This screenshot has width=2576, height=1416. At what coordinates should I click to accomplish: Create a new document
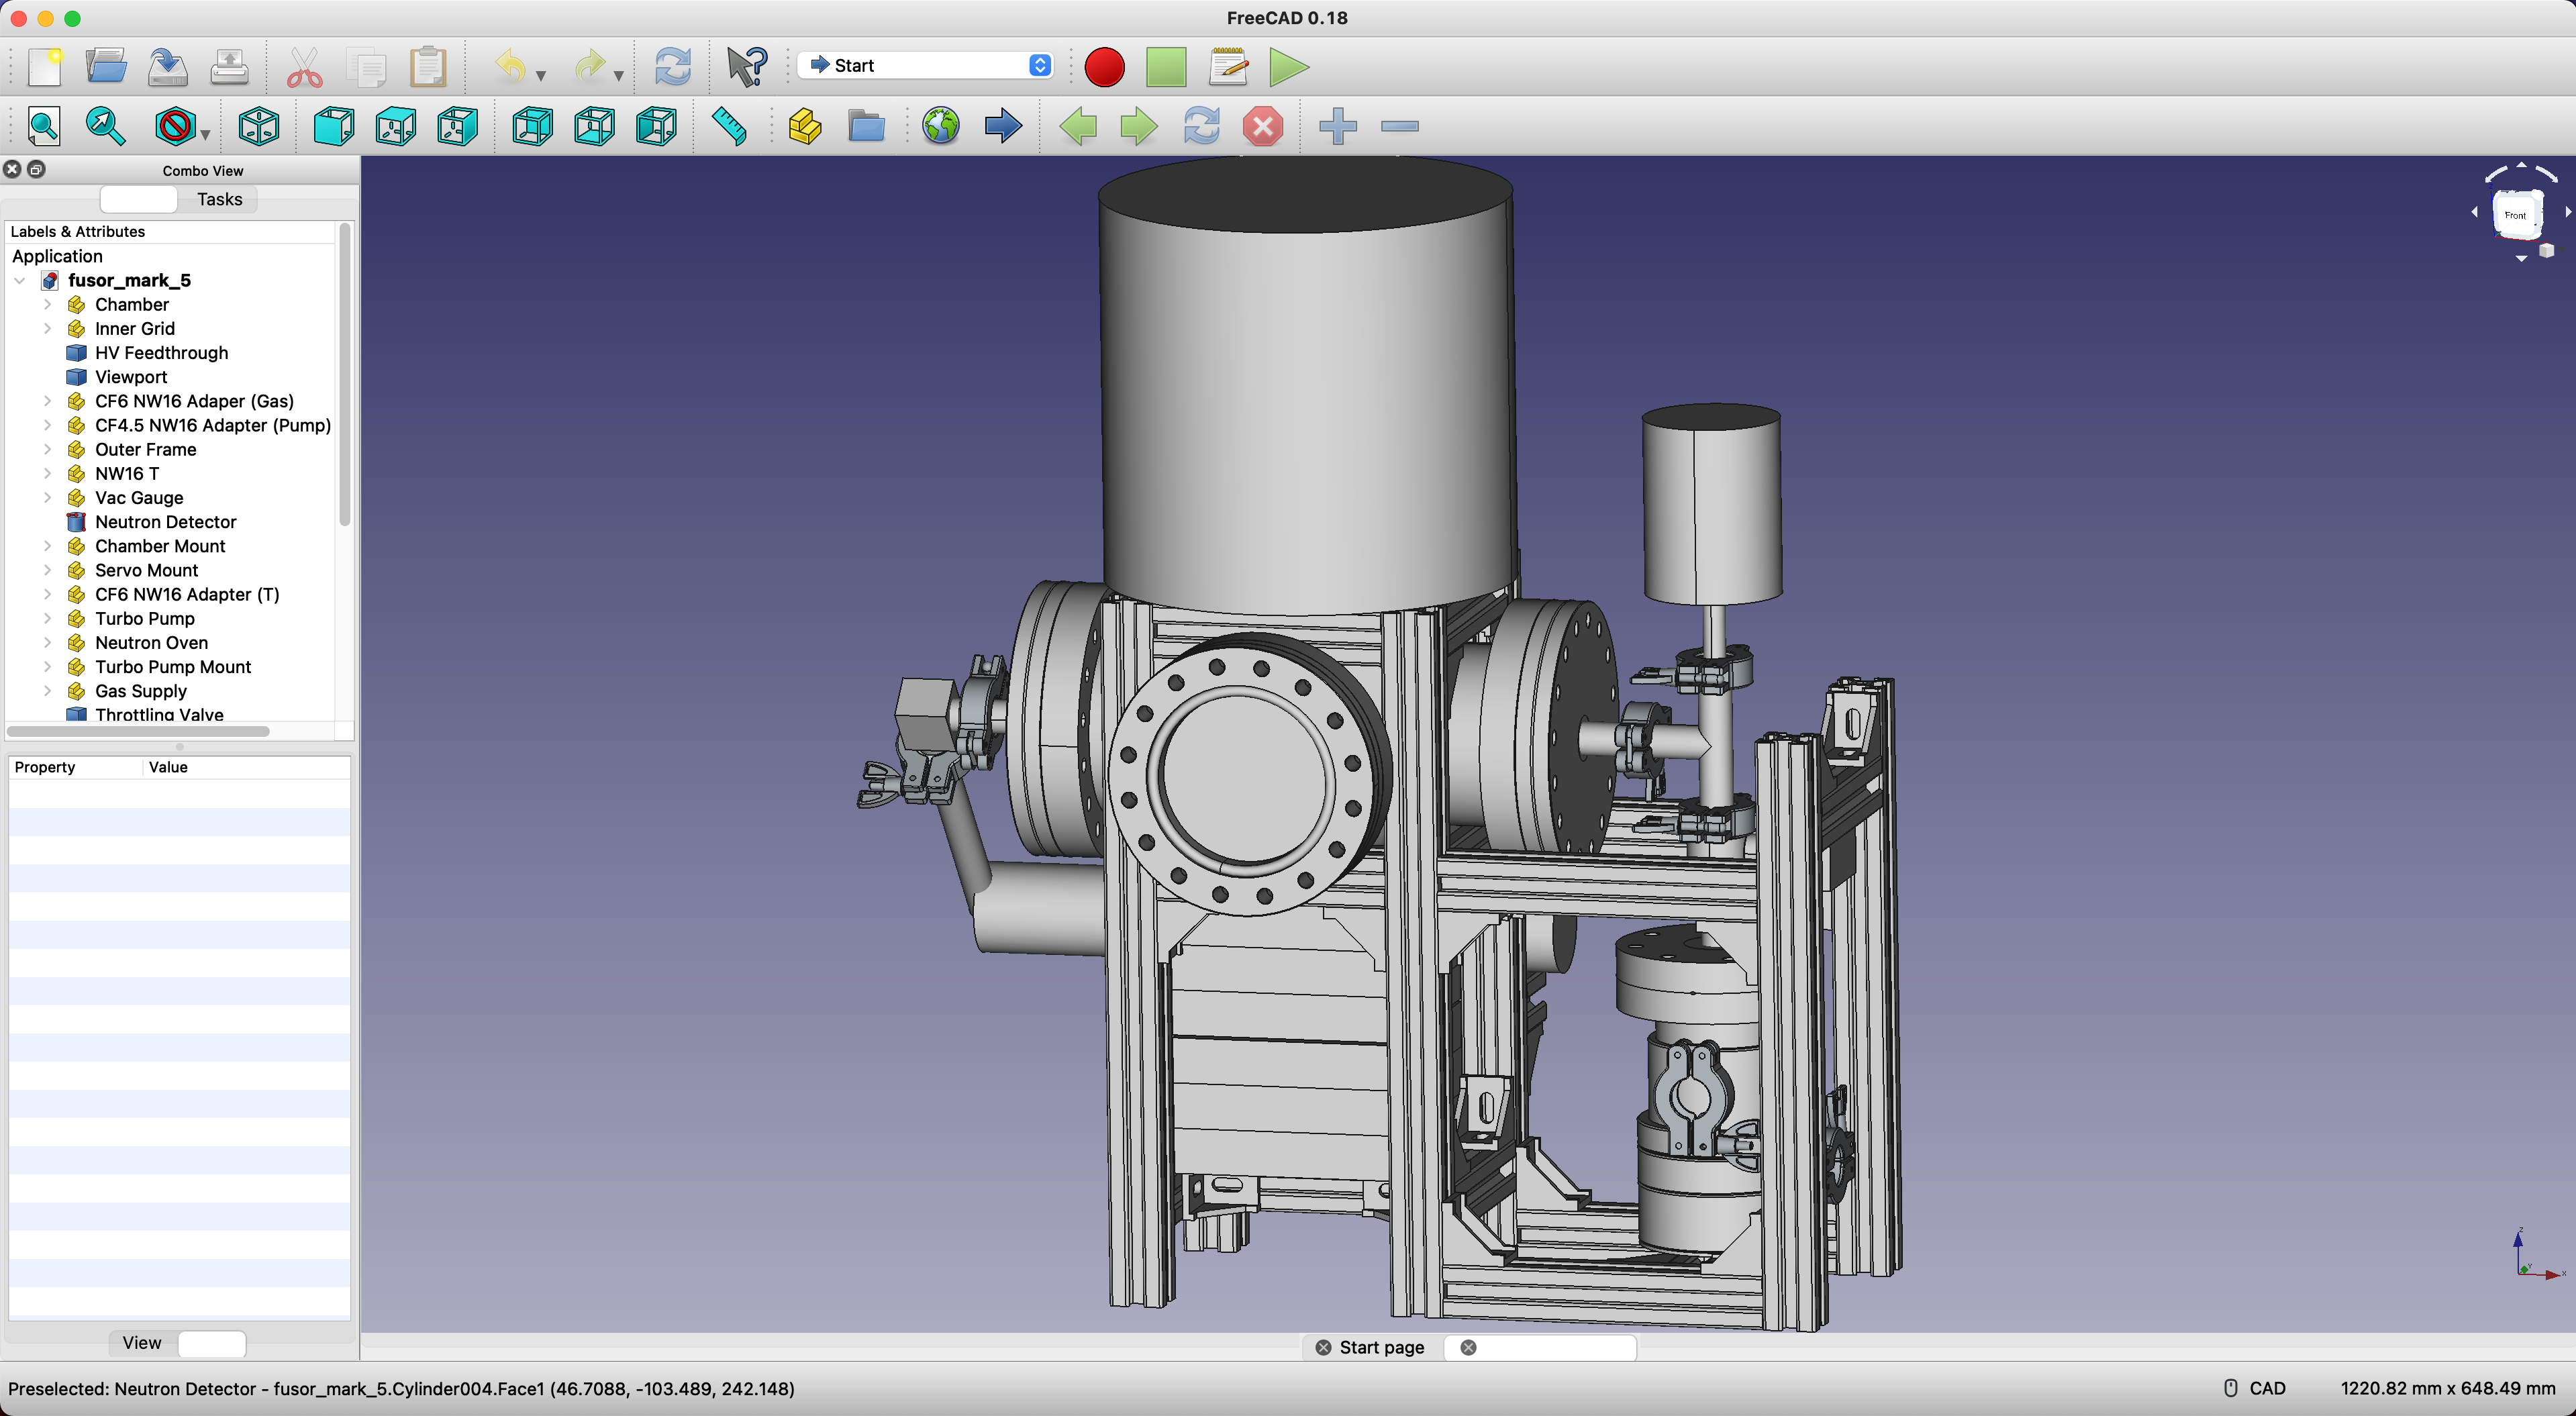tap(45, 67)
